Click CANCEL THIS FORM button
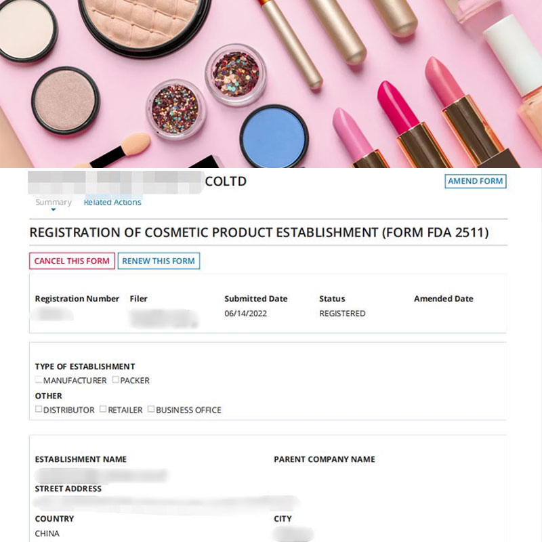This screenshot has width=542, height=542. tap(72, 261)
